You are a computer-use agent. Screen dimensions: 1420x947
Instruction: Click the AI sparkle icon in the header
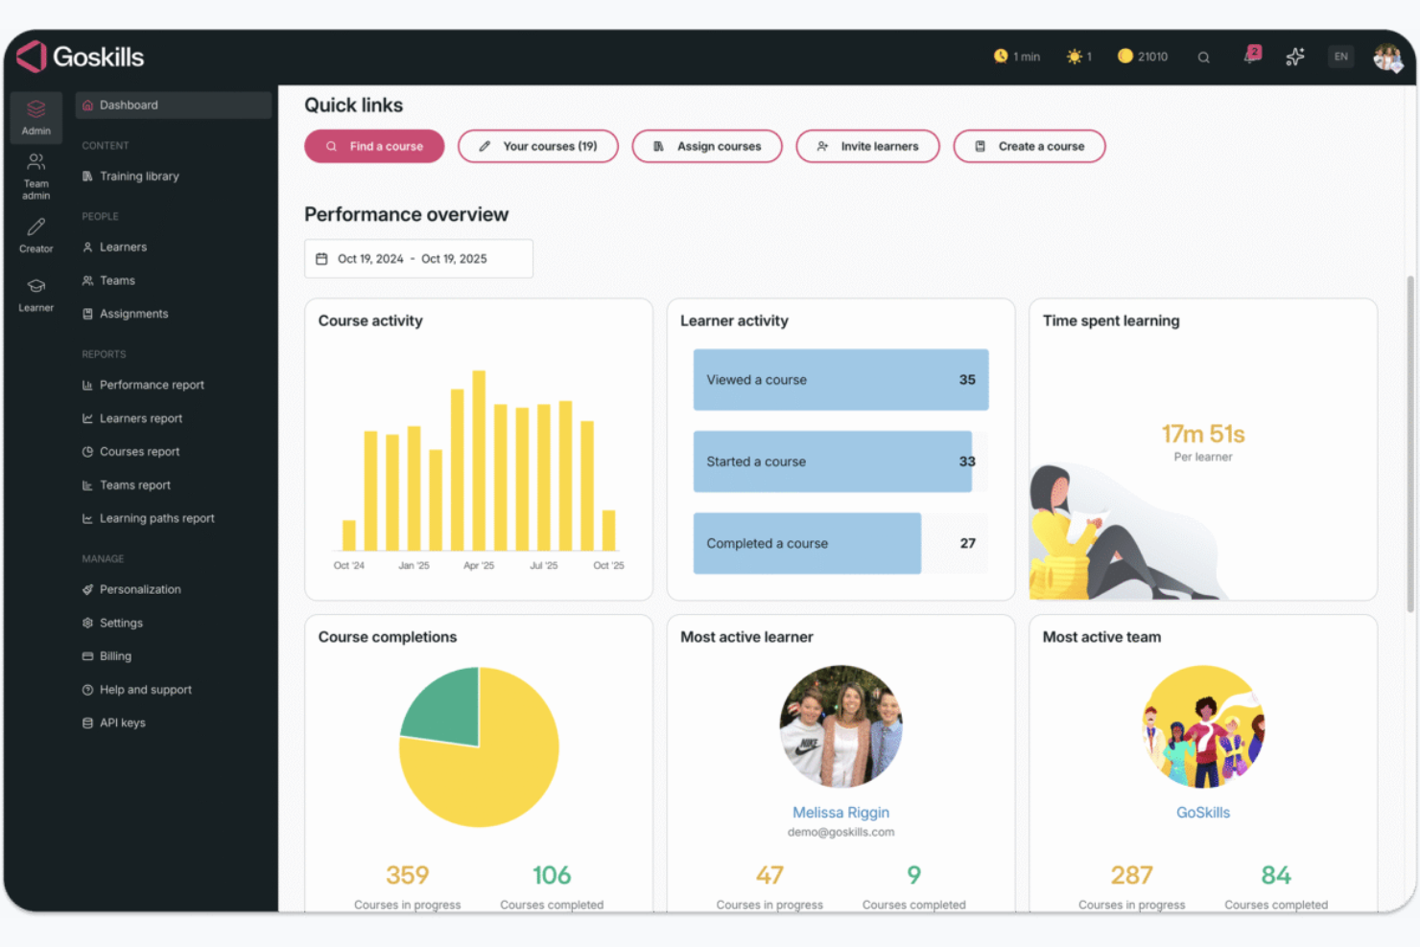[1295, 57]
